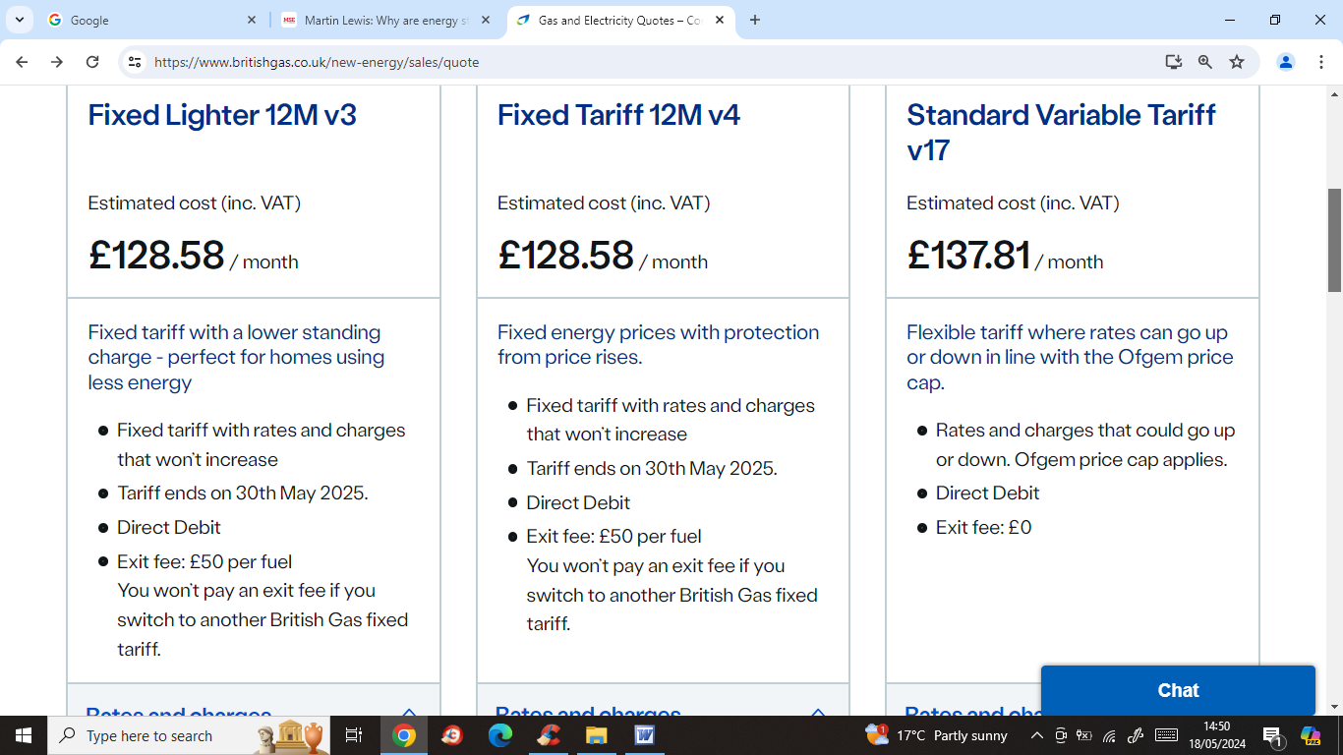Click 'Direct Debit' under Standard Variable Tariff

pos(987,493)
